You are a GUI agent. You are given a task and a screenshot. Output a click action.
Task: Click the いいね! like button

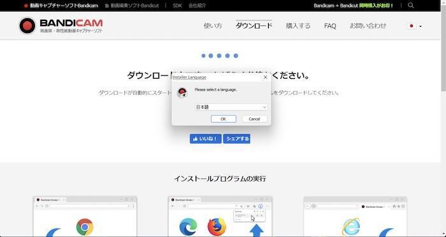pos(205,139)
